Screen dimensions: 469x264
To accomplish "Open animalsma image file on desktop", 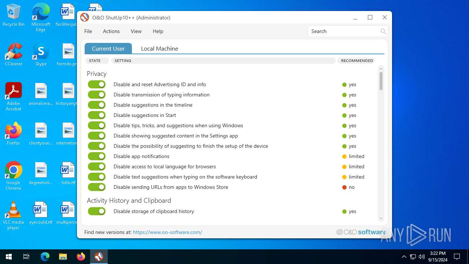I will point(41,94).
